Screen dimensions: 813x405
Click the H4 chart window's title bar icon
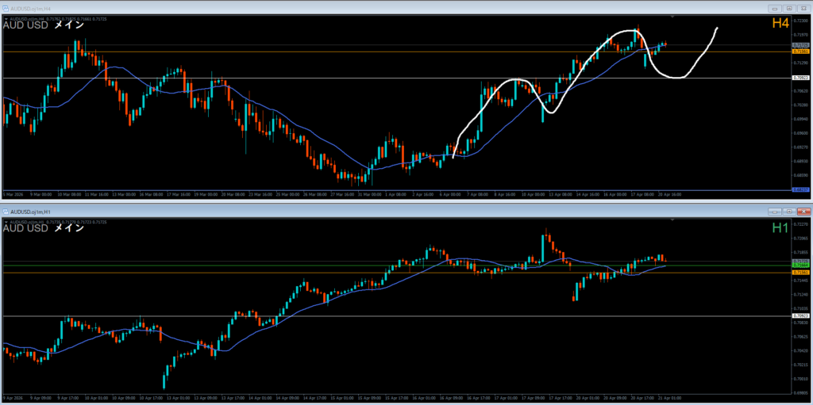6,7
